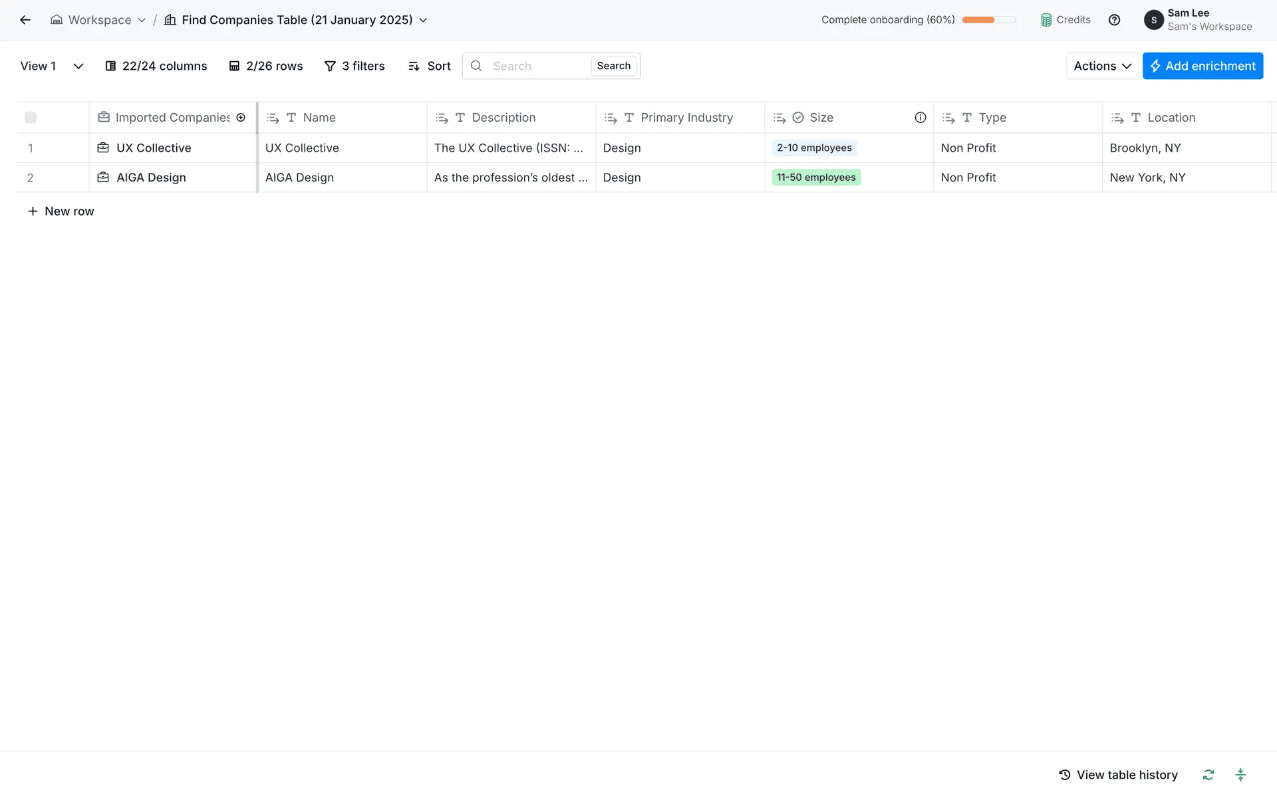Image resolution: width=1277 pixels, height=798 pixels.
Task: Click the Add enrichment button
Action: [1202, 66]
